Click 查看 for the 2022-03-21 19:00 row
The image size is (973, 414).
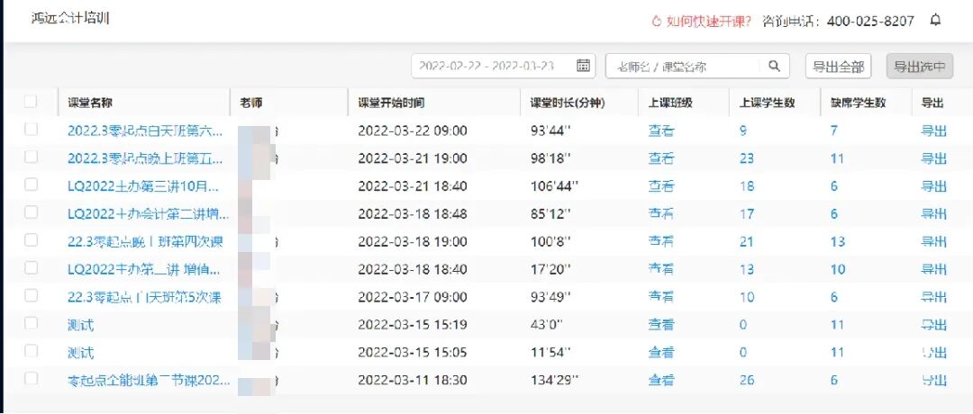point(661,158)
